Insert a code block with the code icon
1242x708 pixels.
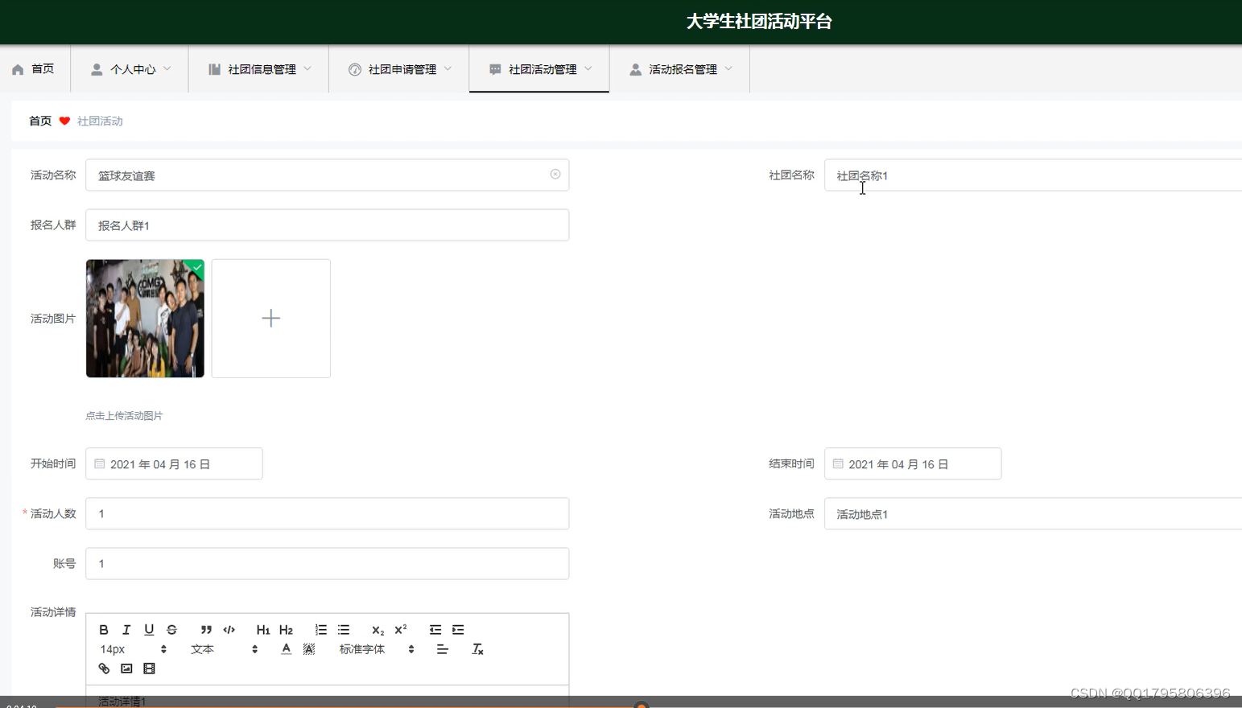coord(229,630)
